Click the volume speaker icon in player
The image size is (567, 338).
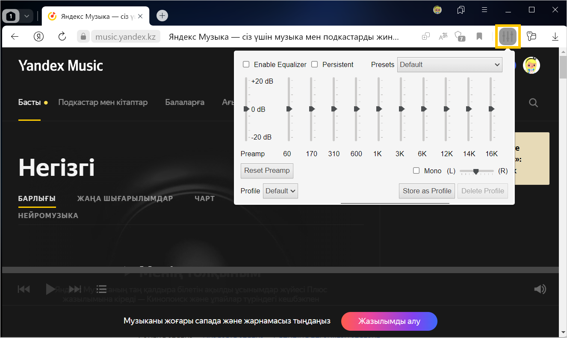540,289
